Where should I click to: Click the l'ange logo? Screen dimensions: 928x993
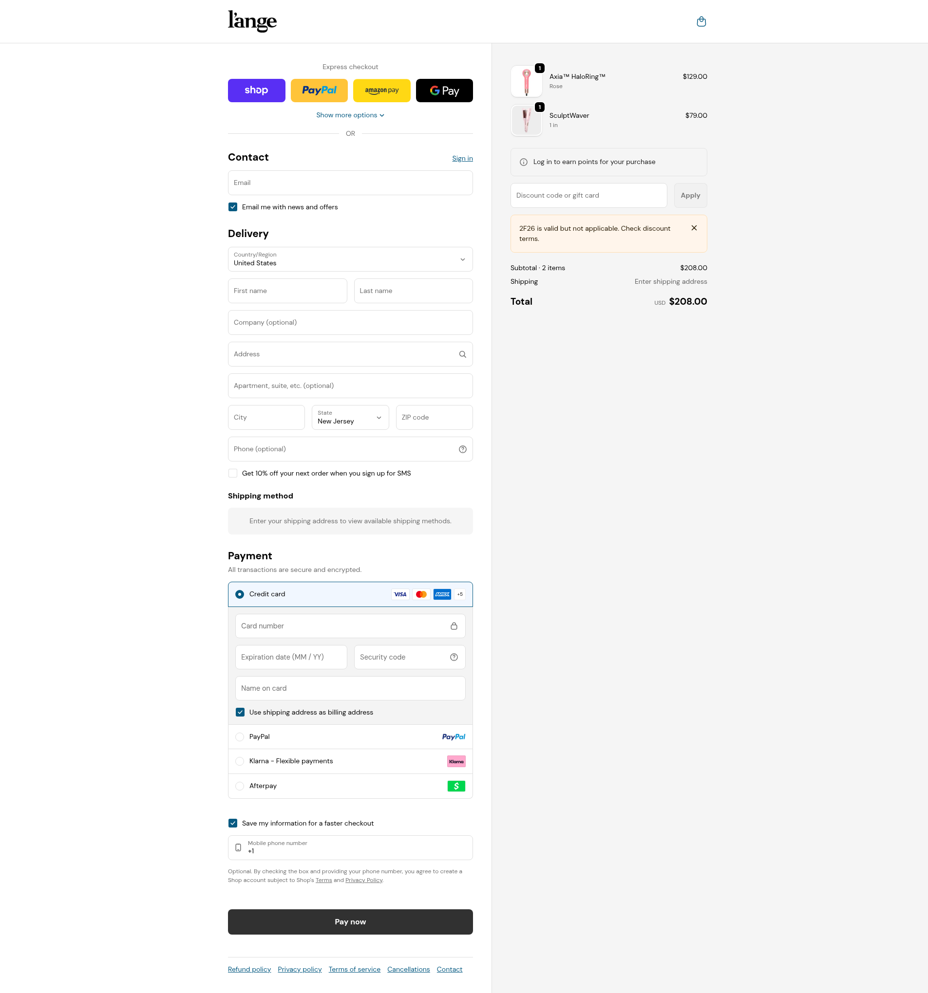[x=252, y=21]
